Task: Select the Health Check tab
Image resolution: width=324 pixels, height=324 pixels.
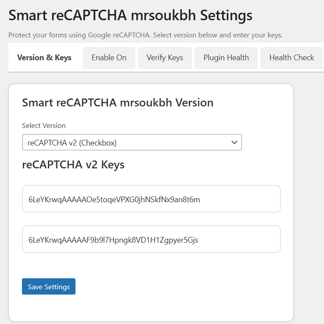Action: coord(292,58)
